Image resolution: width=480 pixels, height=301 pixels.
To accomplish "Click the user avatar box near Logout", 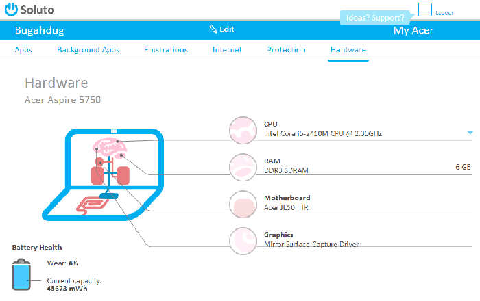I will tap(425, 10).
